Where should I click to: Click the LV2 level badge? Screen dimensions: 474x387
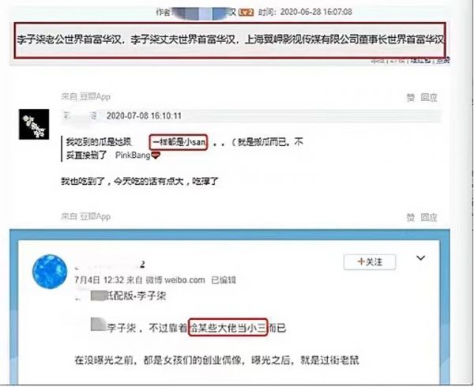click(x=246, y=12)
